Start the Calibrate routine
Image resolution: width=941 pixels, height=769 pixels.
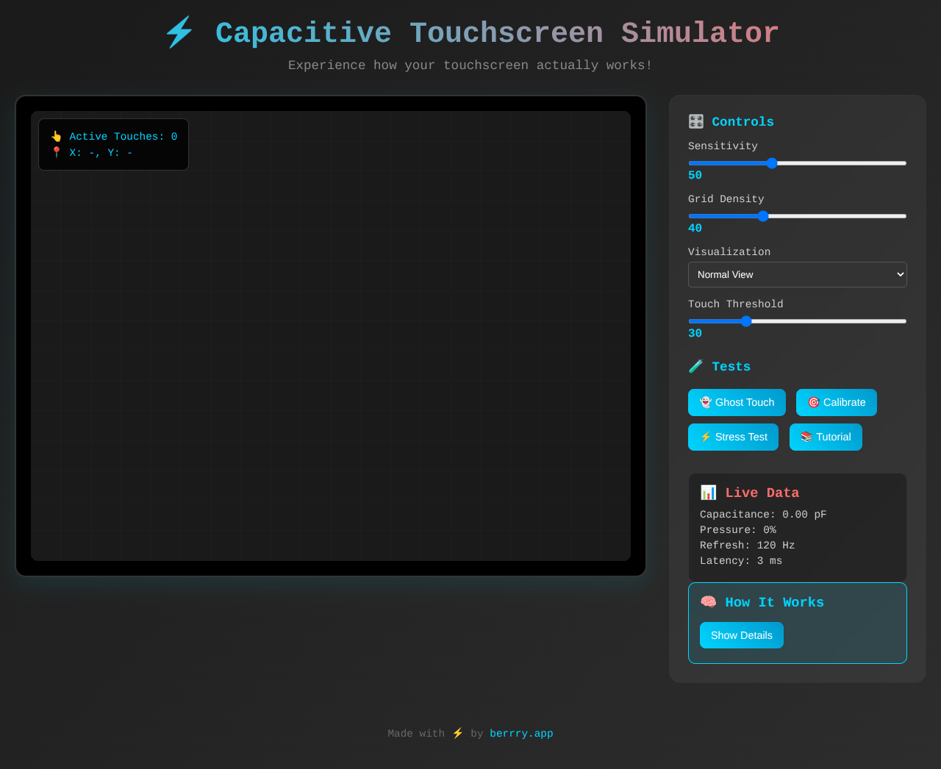(x=836, y=402)
